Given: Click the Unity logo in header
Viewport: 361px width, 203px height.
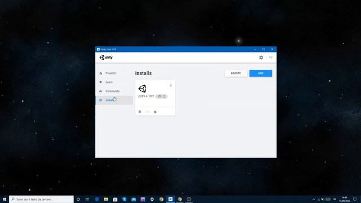Looking at the screenshot, I should point(106,58).
